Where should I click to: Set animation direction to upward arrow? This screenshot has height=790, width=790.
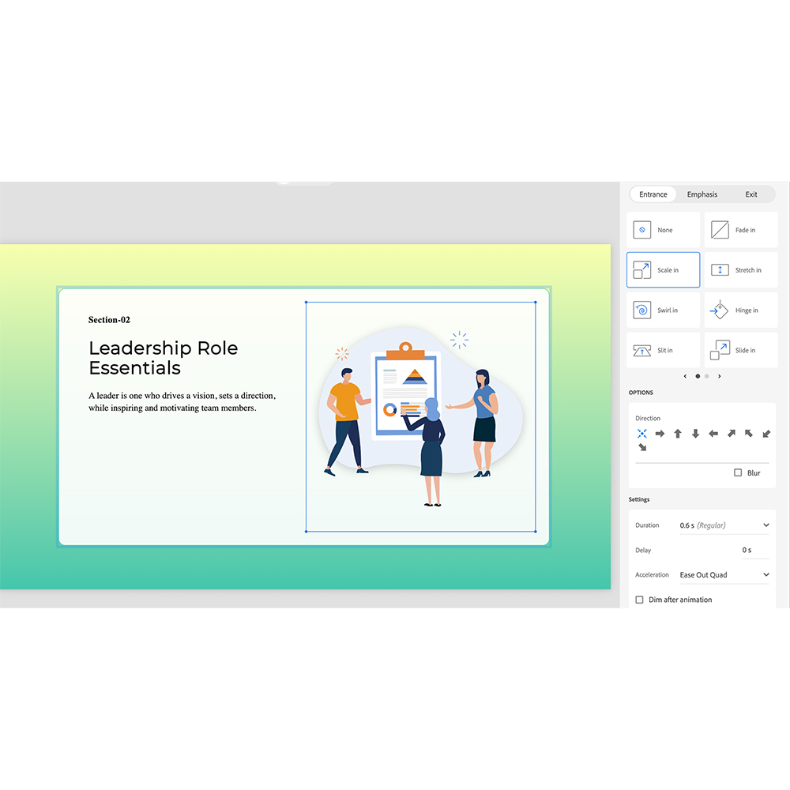tap(678, 433)
